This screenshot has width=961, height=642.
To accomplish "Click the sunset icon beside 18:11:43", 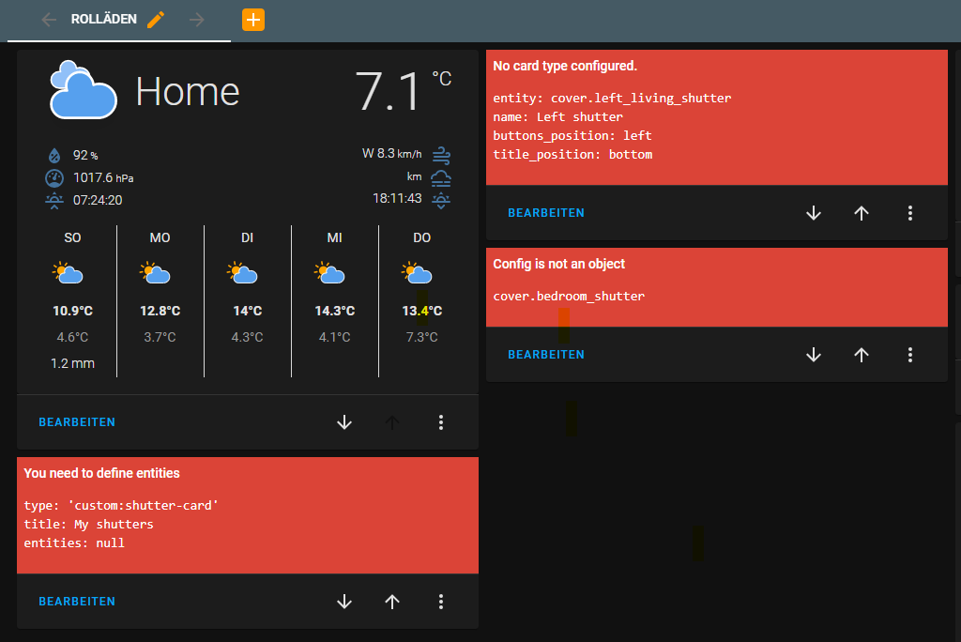I will pyautogui.click(x=440, y=200).
